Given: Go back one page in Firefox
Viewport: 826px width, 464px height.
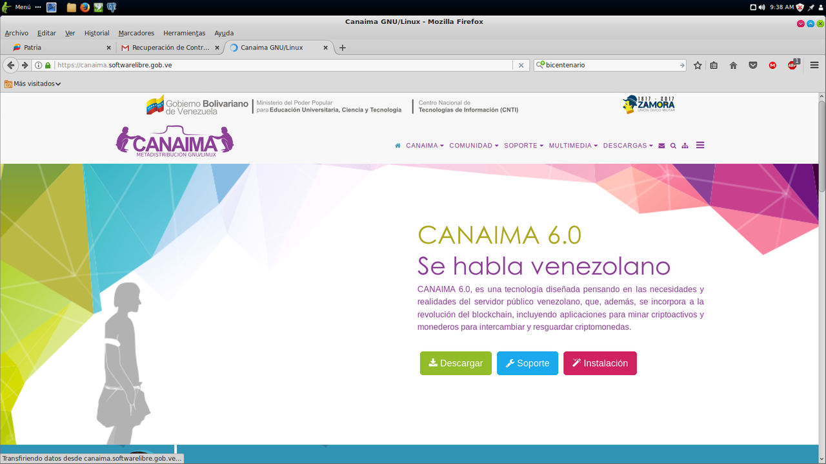Looking at the screenshot, I should click(x=10, y=65).
